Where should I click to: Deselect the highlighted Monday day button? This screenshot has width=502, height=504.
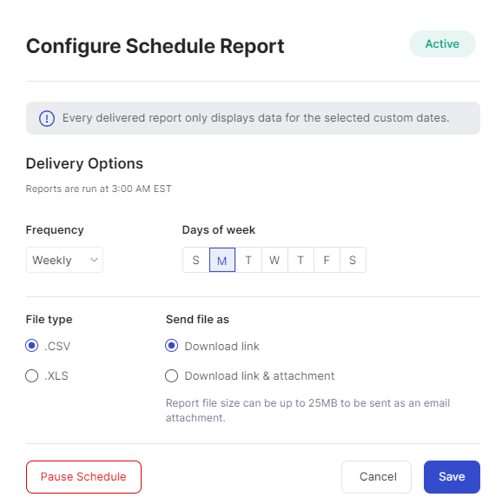click(222, 260)
